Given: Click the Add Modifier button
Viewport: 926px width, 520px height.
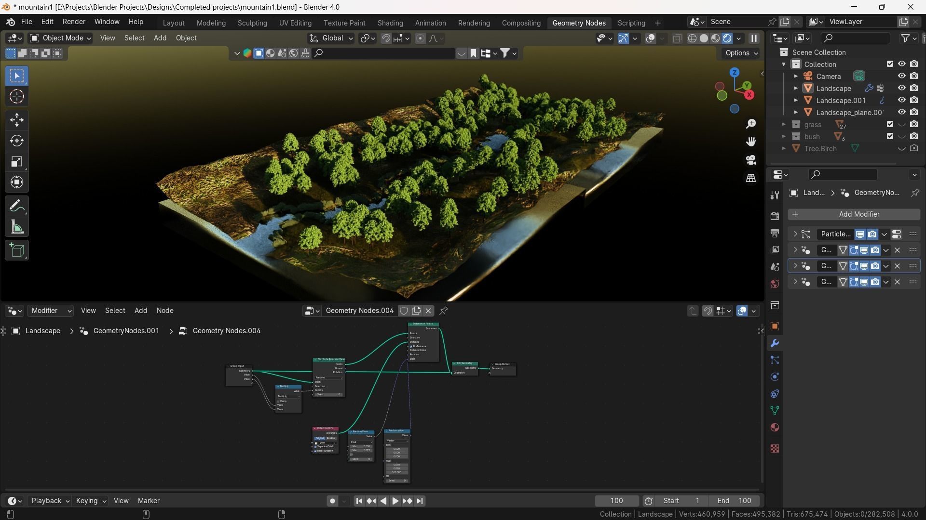Looking at the screenshot, I should 854,214.
